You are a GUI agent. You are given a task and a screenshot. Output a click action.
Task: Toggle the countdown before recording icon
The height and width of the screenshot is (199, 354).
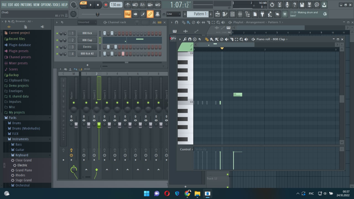point(142,5)
